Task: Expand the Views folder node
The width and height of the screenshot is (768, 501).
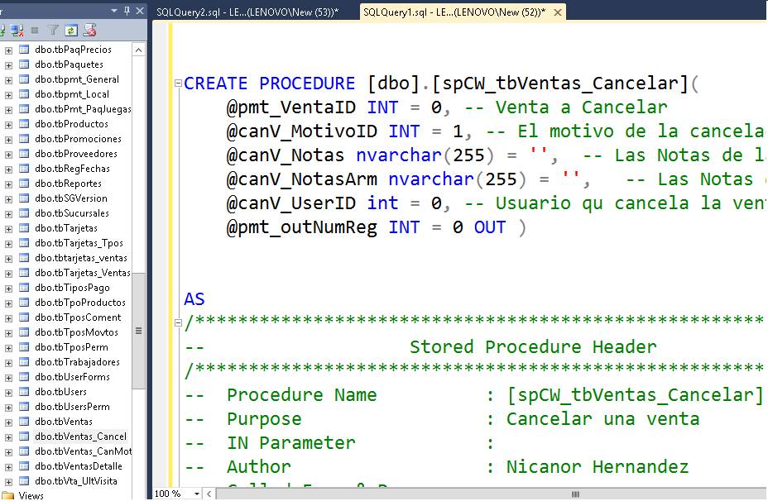Action: coord(8,495)
